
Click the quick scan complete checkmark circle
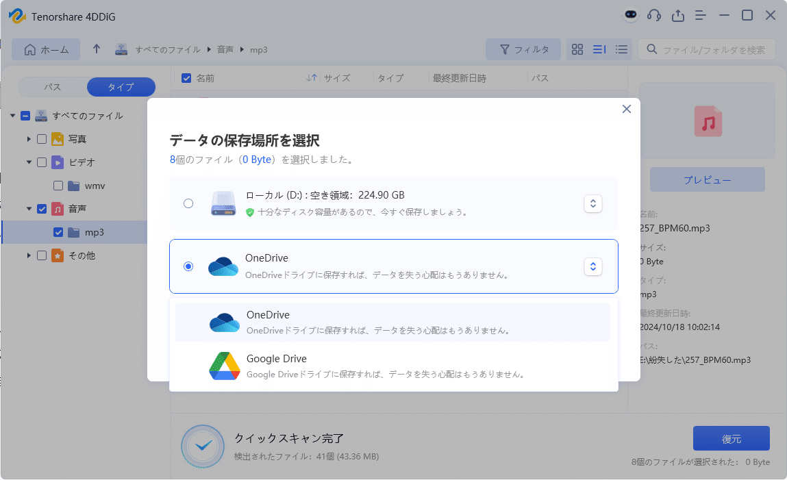point(203,446)
